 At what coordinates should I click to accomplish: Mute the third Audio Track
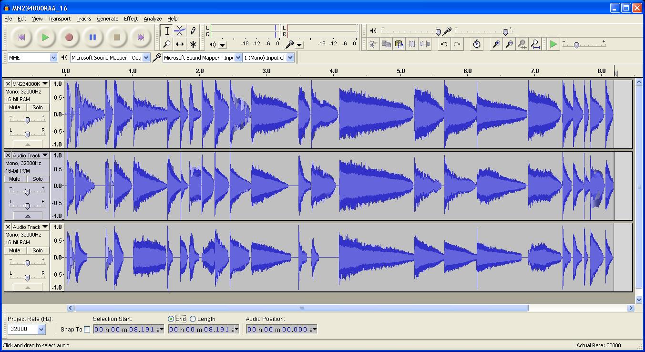coord(15,250)
